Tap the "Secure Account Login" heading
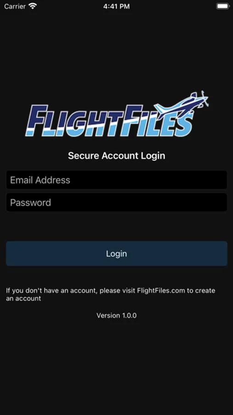This screenshot has height=415, width=233. pos(116,156)
